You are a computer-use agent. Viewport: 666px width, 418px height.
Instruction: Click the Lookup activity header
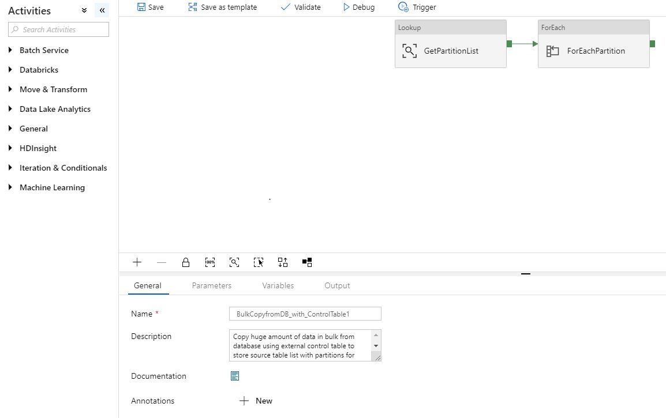point(451,28)
